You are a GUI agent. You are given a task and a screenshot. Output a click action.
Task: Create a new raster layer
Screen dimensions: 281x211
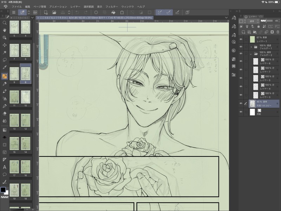click(243, 32)
